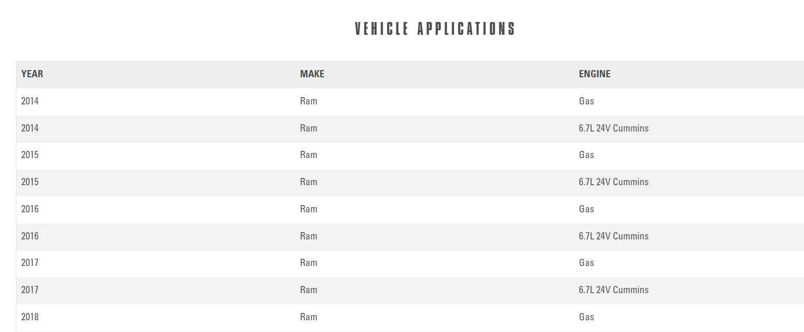
Task: Click the 2014 6.7L 24V Cummins engine cell
Action: (613, 128)
